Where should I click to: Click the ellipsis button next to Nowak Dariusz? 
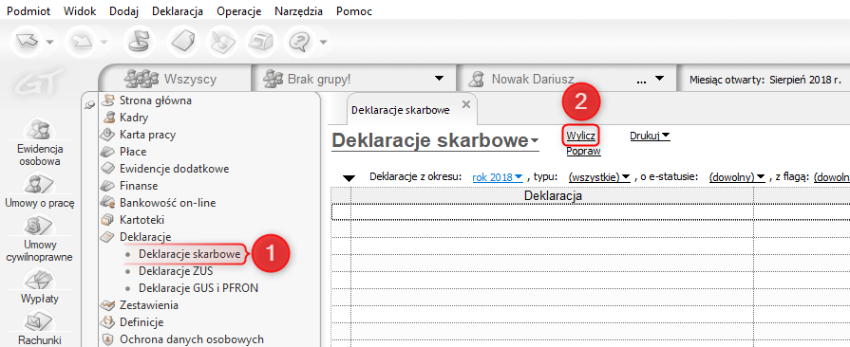point(641,81)
